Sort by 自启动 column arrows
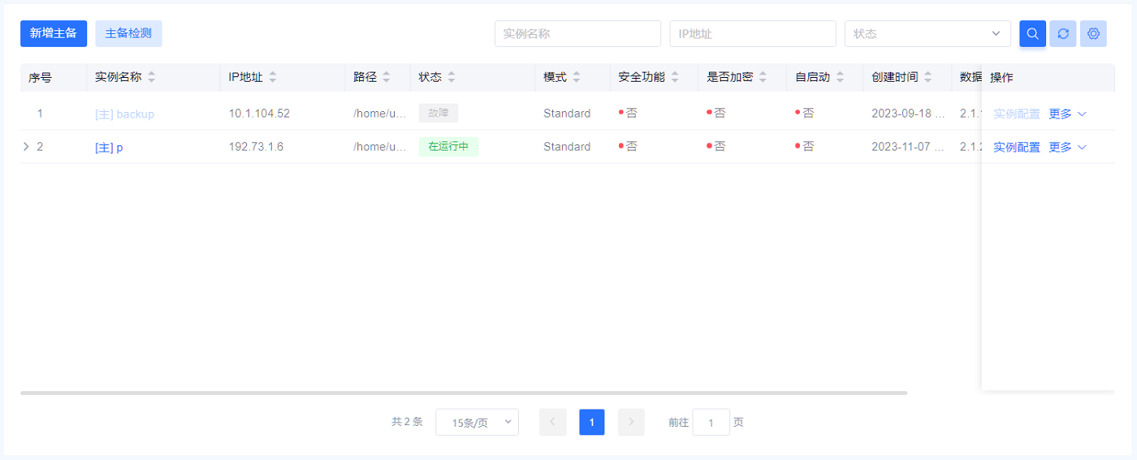1137x460 pixels. pos(840,77)
